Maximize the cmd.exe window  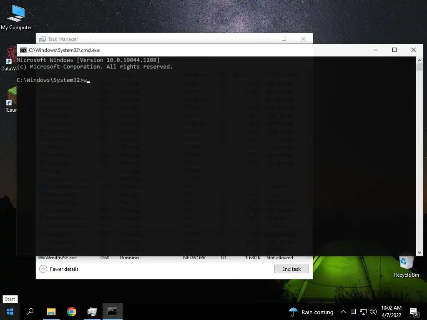pos(394,50)
